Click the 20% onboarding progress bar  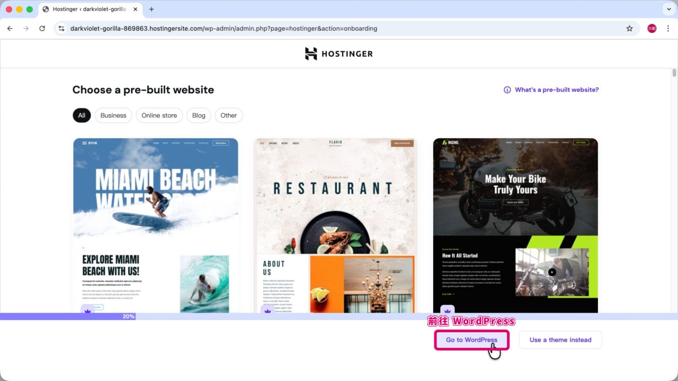339,316
